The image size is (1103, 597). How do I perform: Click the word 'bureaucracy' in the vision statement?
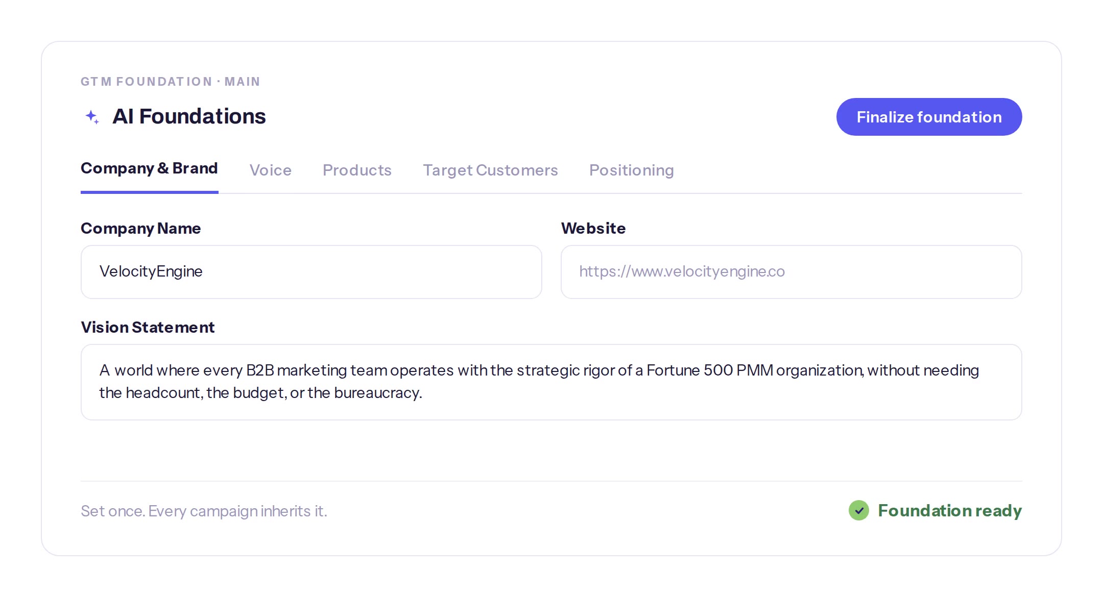[377, 392]
